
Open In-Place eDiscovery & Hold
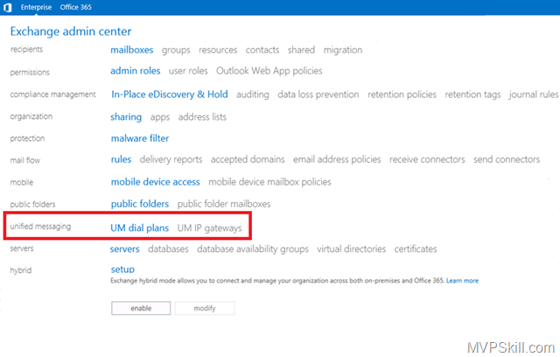[169, 94]
